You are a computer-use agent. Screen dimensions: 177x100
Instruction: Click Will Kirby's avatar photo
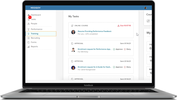(73, 50)
